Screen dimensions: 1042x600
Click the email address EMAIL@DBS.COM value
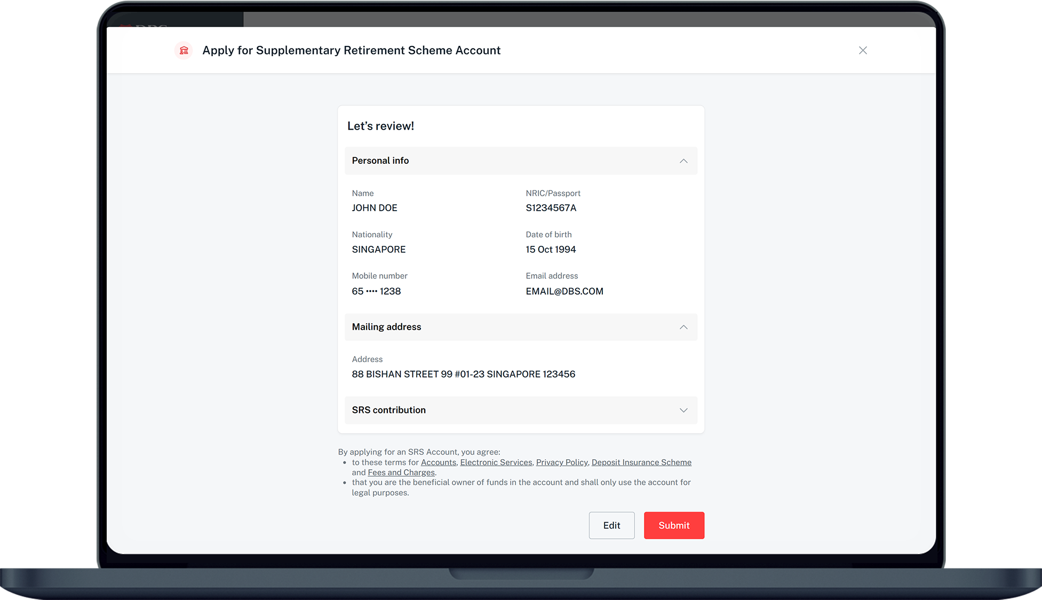click(x=564, y=291)
